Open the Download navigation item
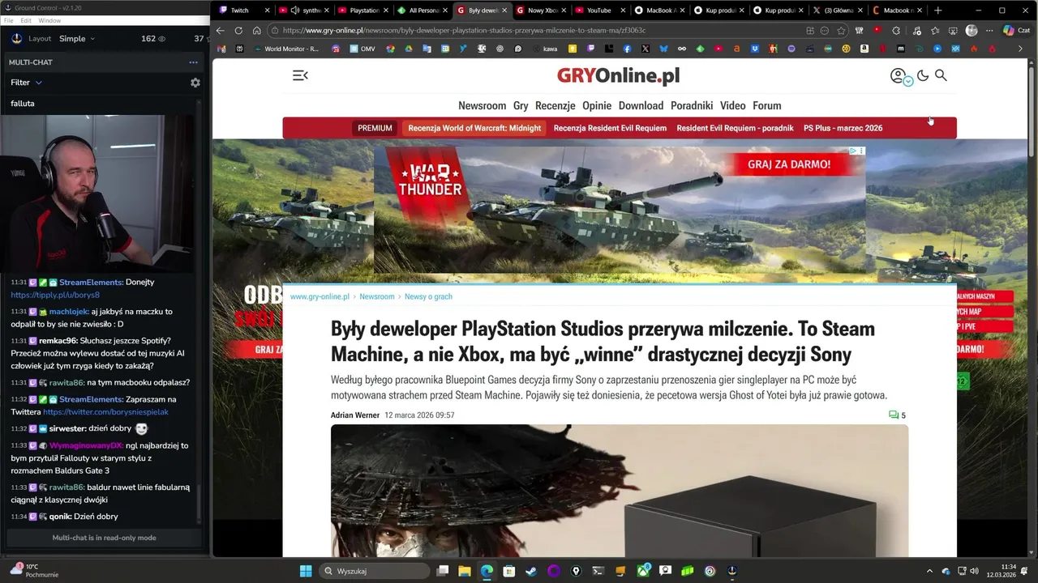Image resolution: width=1038 pixels, height=583 pixels. click(641, 105)
